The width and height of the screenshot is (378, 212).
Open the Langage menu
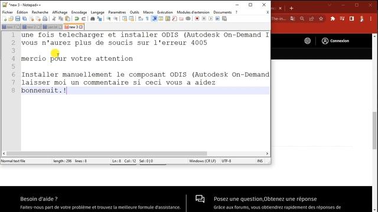(97, 12)
